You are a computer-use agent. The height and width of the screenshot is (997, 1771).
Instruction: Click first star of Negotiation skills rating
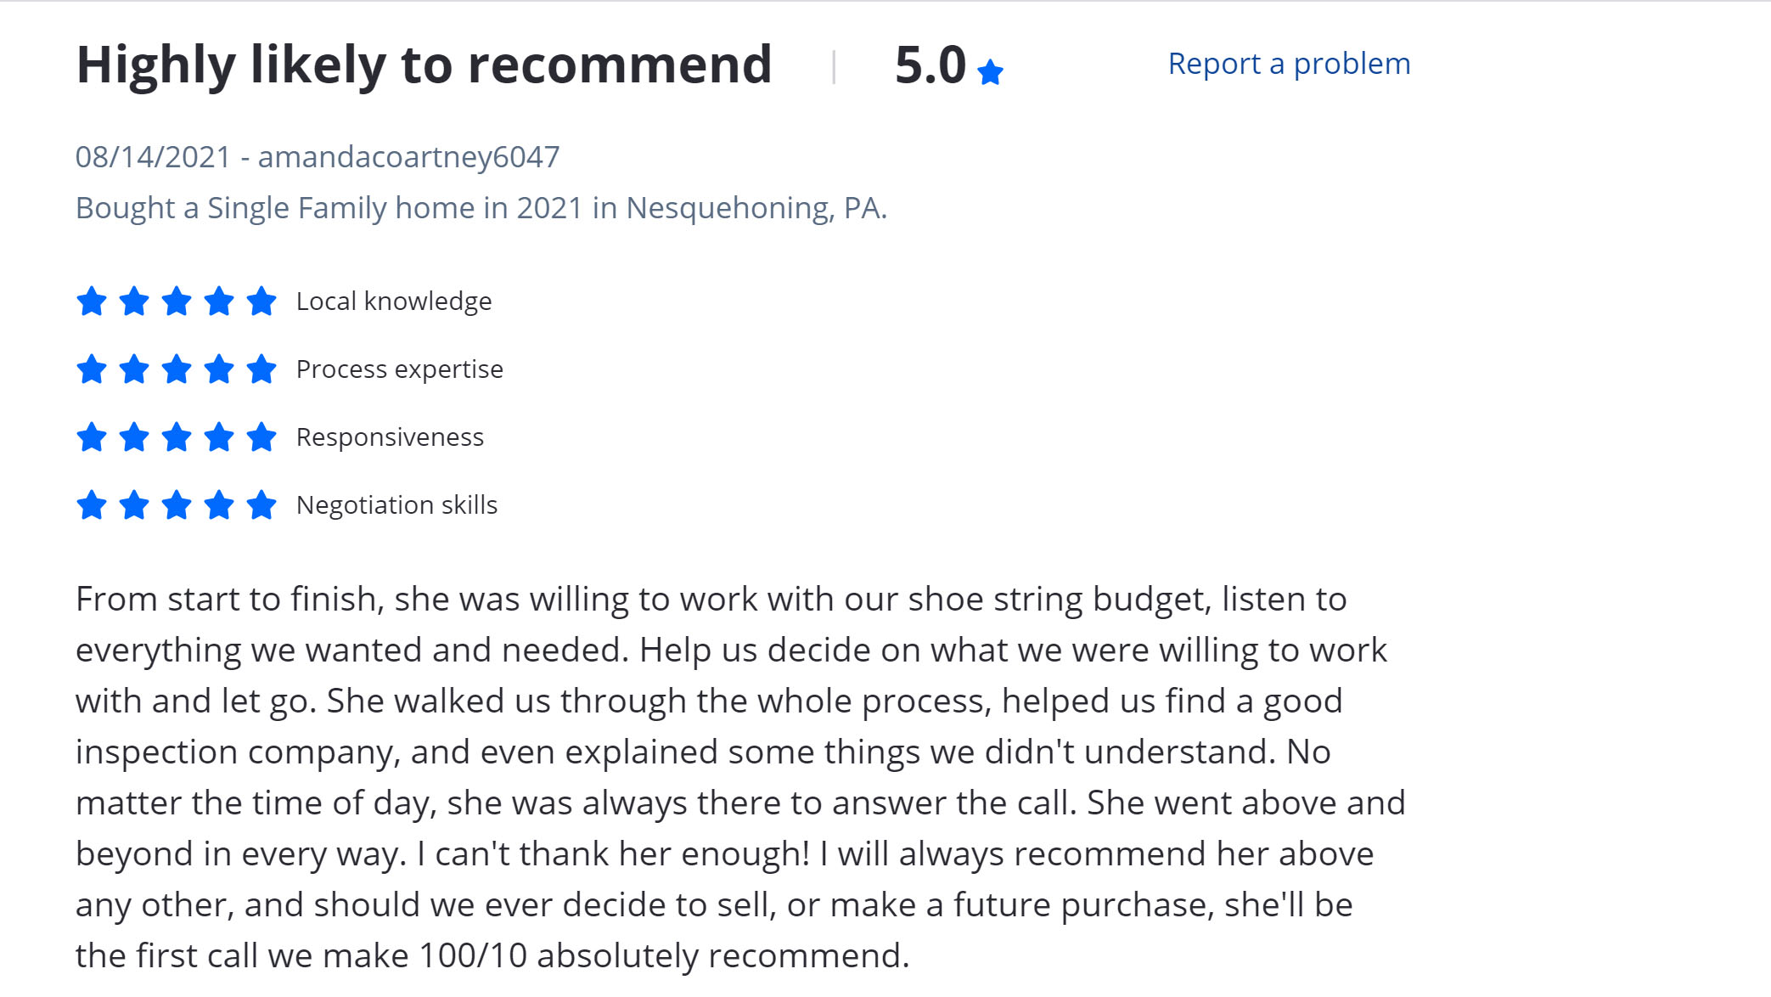92,505
